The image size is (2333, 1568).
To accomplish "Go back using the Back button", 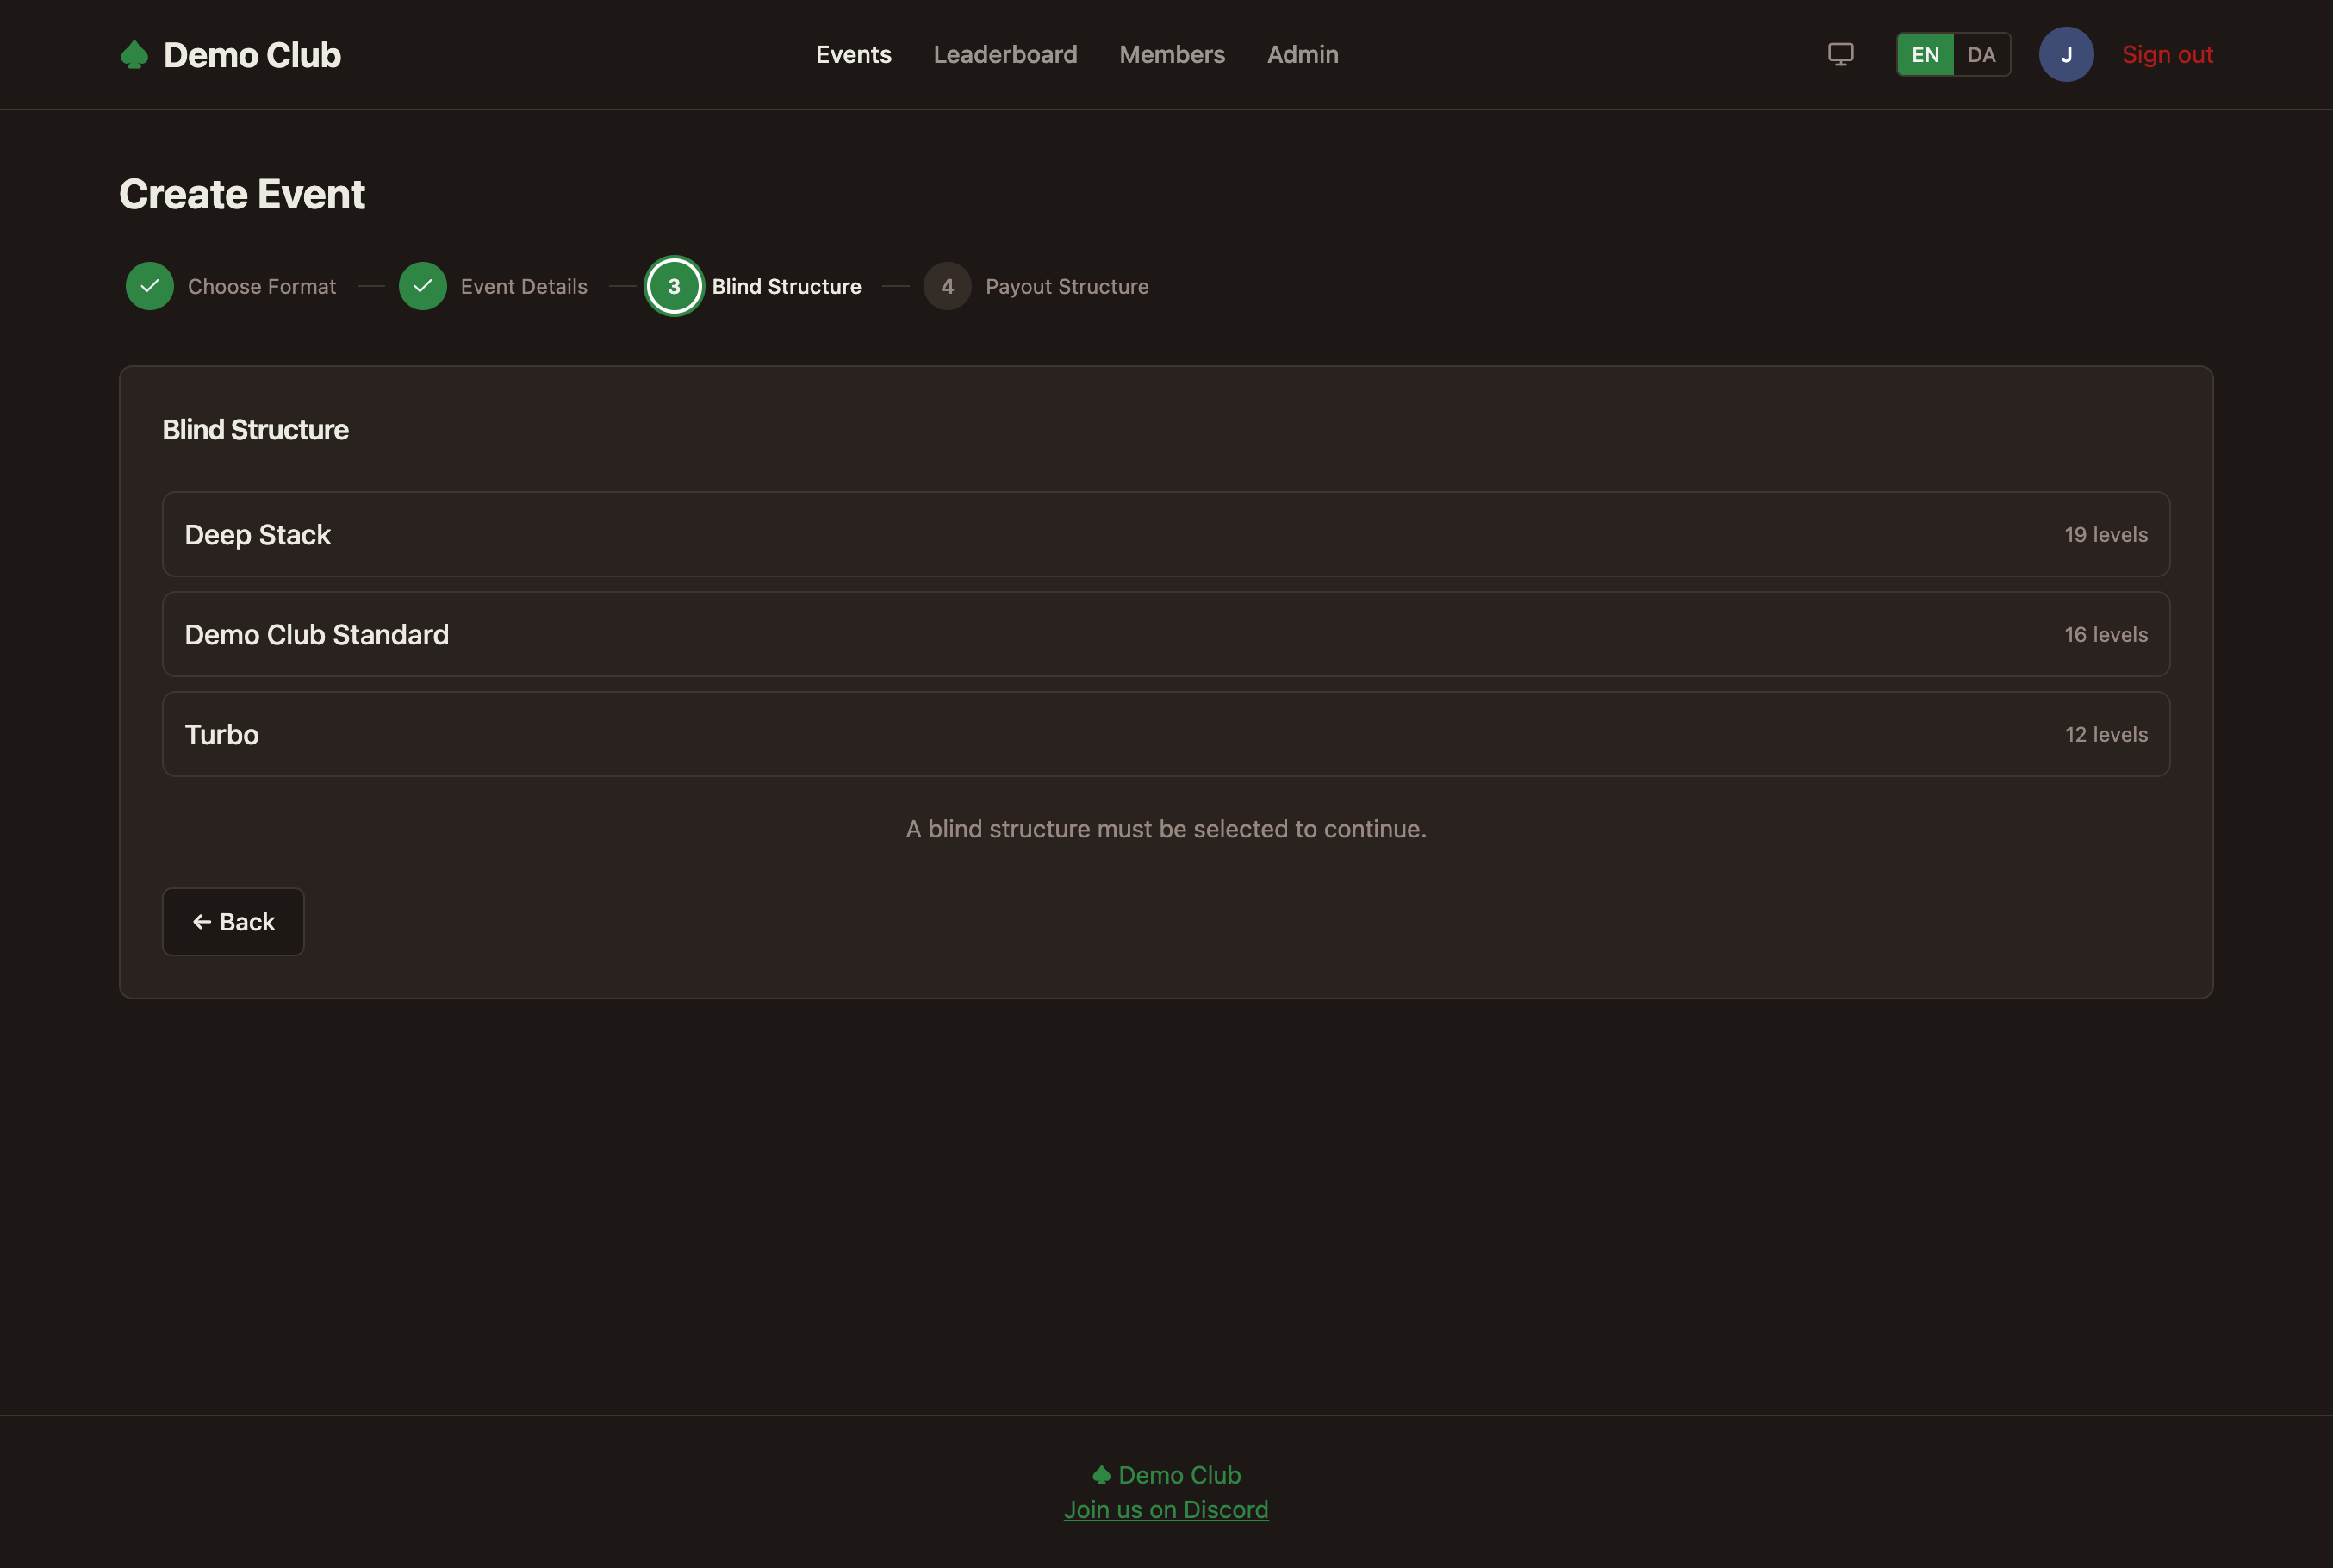I will pyautogui.click(x=233, y=921).
